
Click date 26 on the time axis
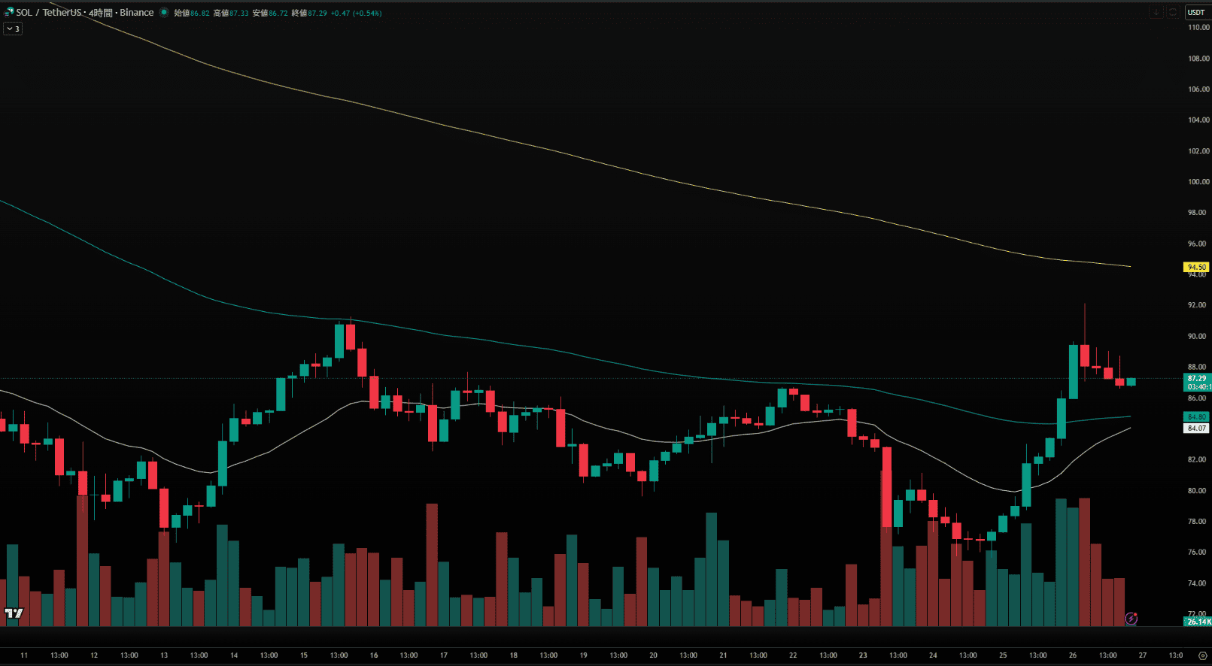click(x=1072, y=655)
